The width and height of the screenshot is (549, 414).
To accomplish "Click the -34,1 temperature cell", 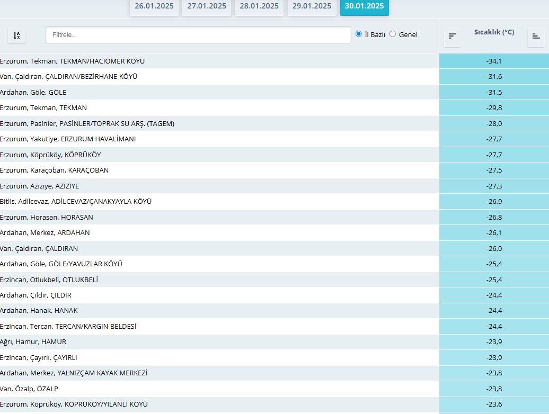I will (x=494, y=61).
